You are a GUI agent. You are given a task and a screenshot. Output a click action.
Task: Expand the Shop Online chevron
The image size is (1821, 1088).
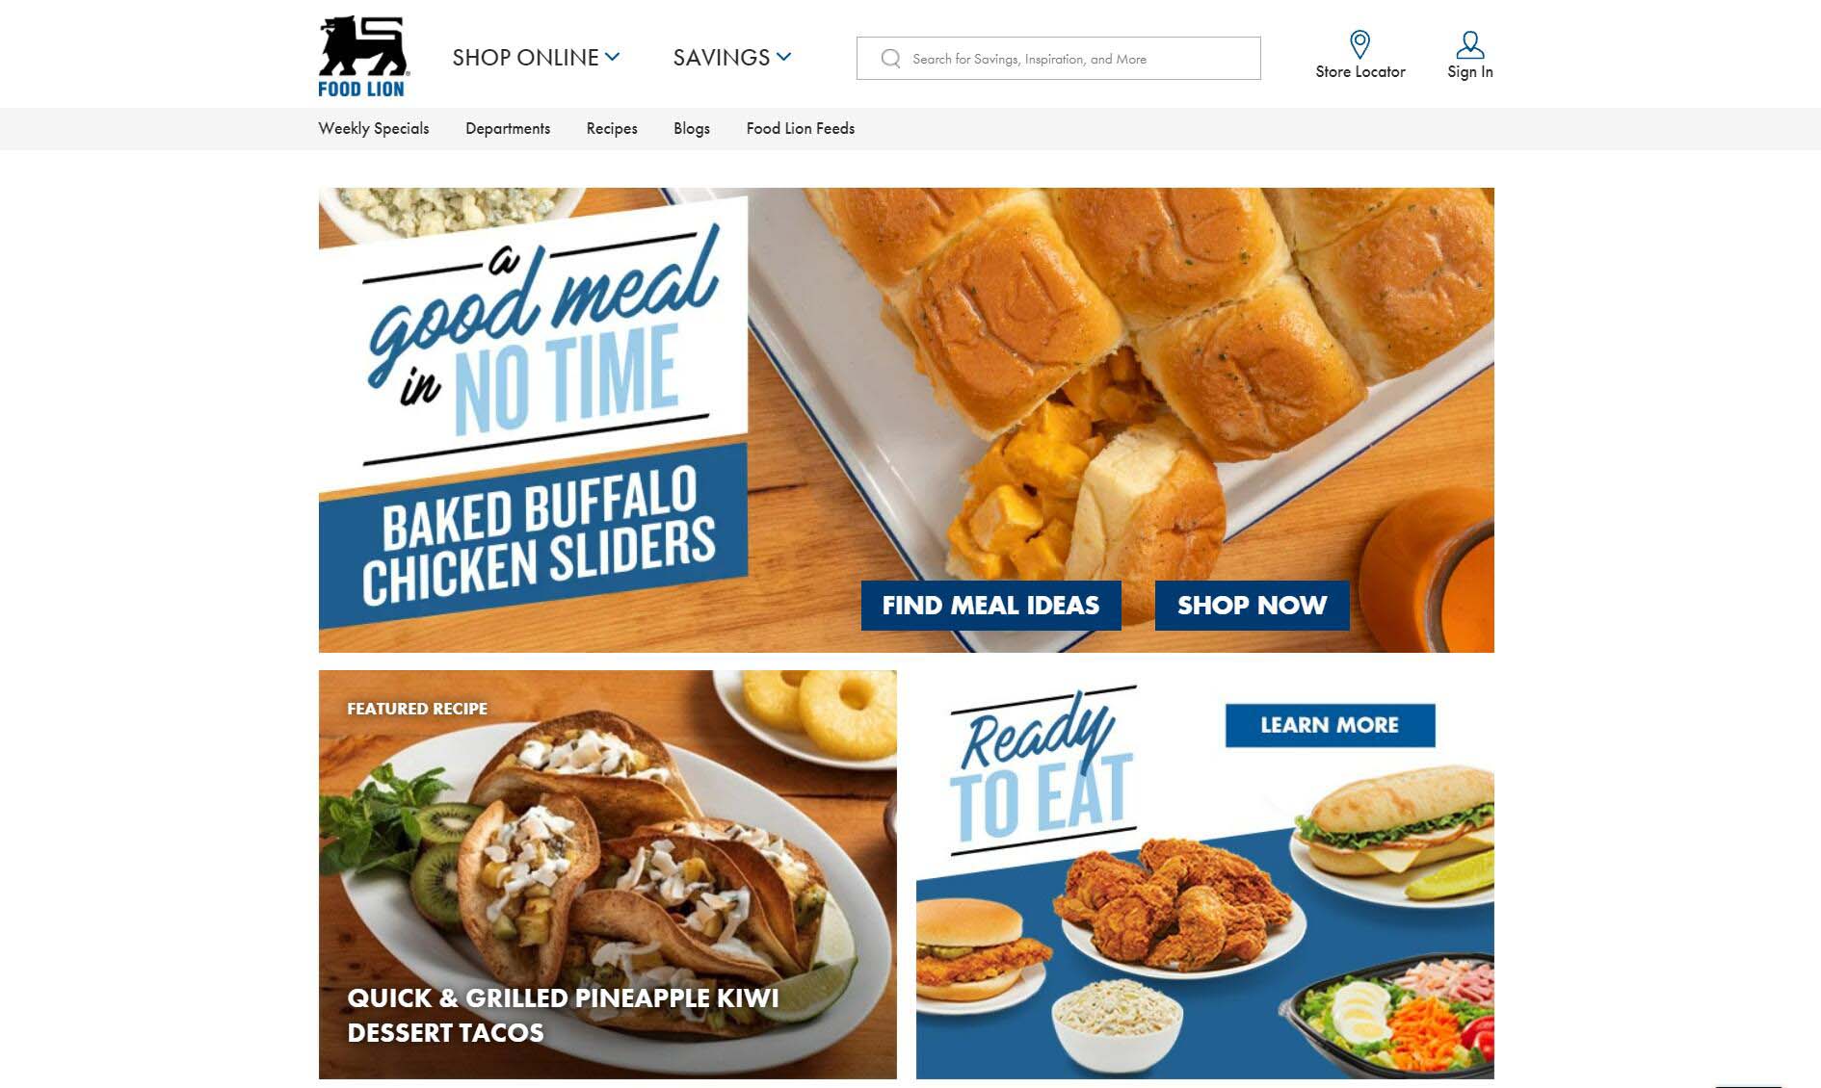click(x=612, y=57)
